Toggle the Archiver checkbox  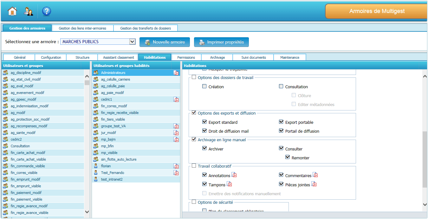[204, 149]
